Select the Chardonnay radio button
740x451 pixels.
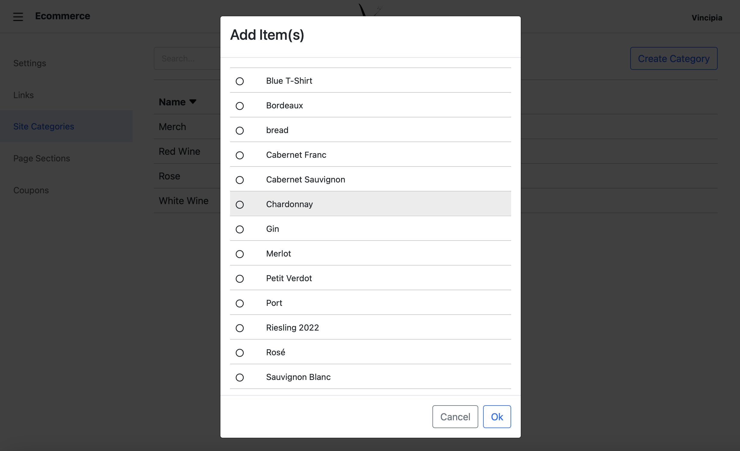click(240, 205)
